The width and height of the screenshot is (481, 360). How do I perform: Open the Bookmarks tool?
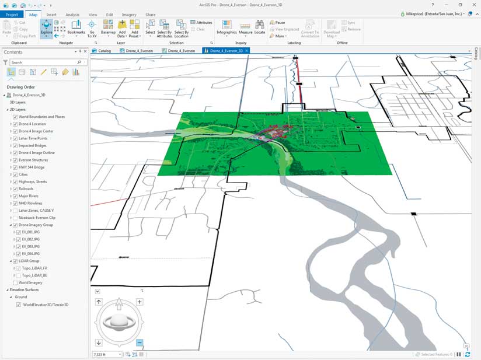(x=76, y=28)
